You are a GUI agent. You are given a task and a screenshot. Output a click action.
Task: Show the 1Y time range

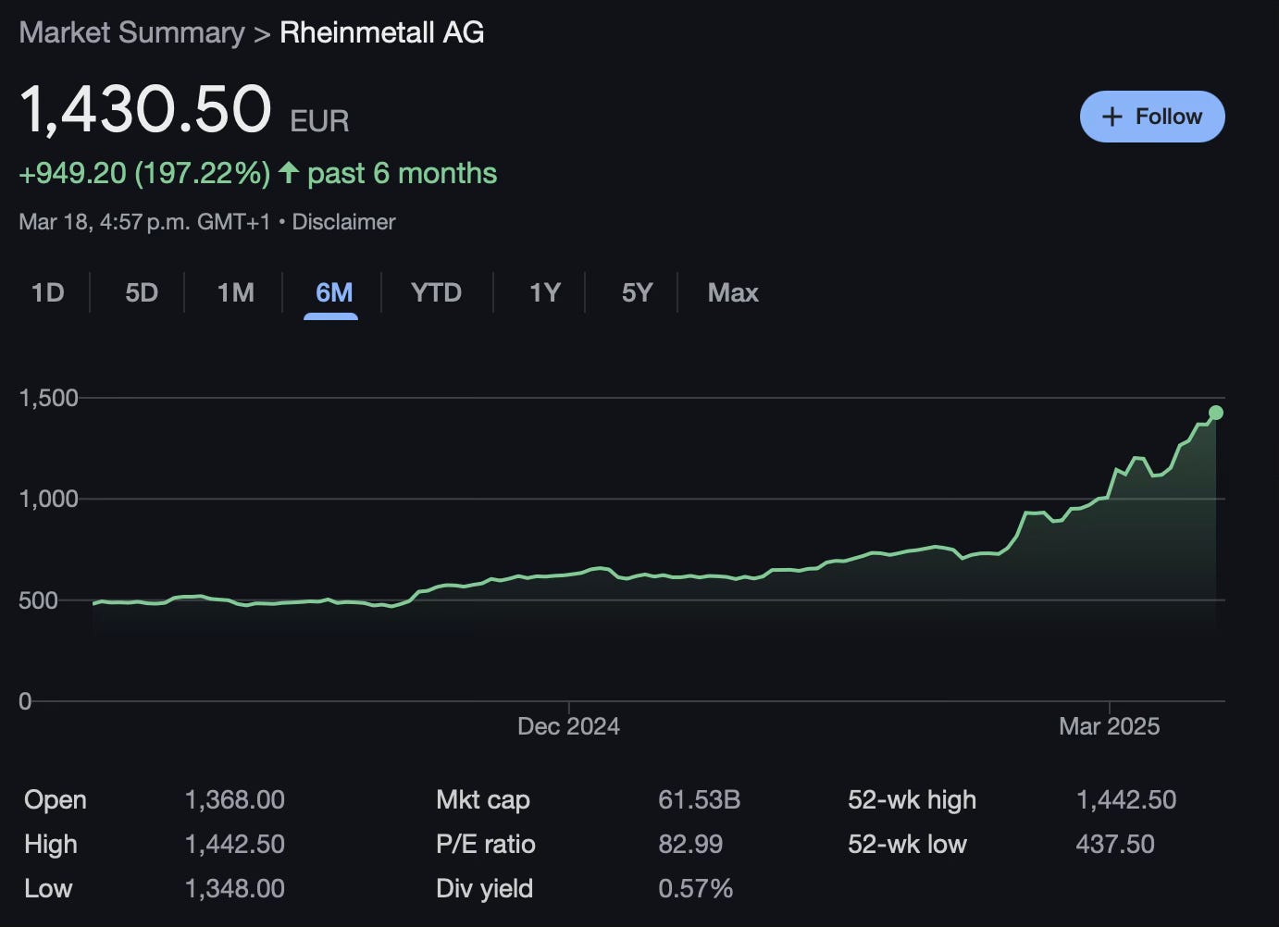[x=545, y=292]
